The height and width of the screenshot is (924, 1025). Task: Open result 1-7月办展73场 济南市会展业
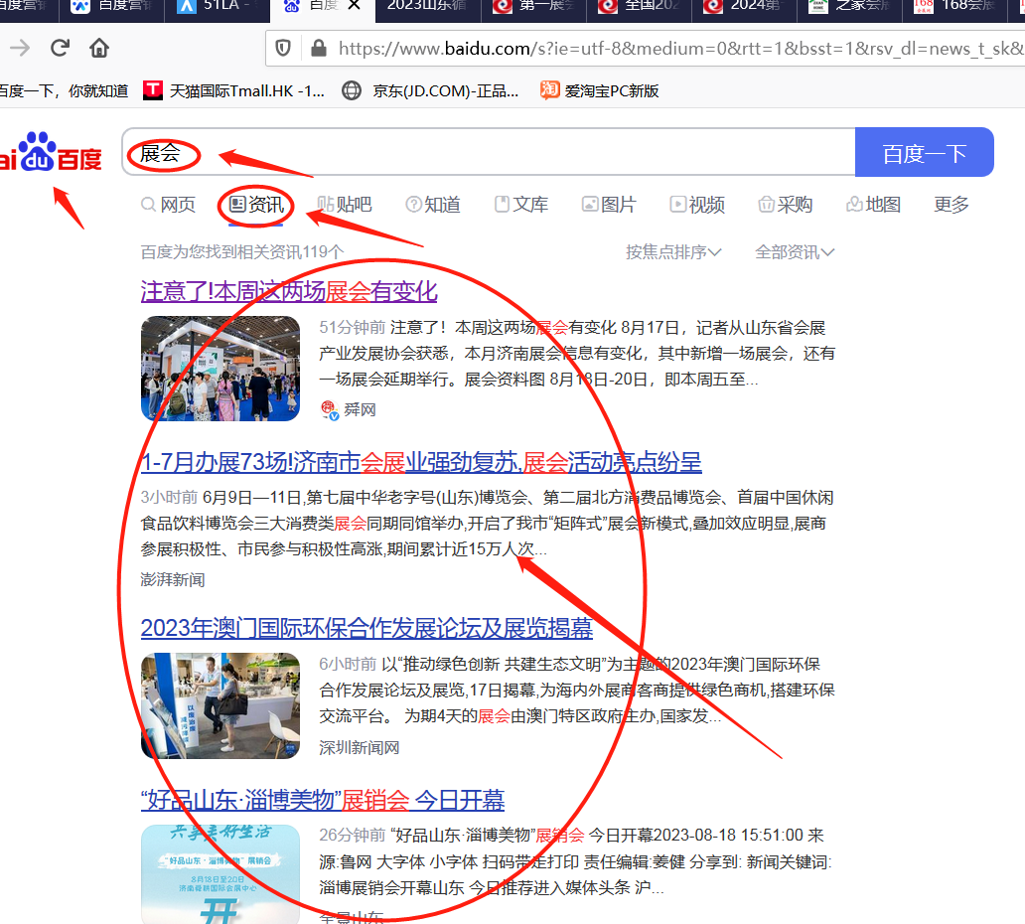point(421,462)
